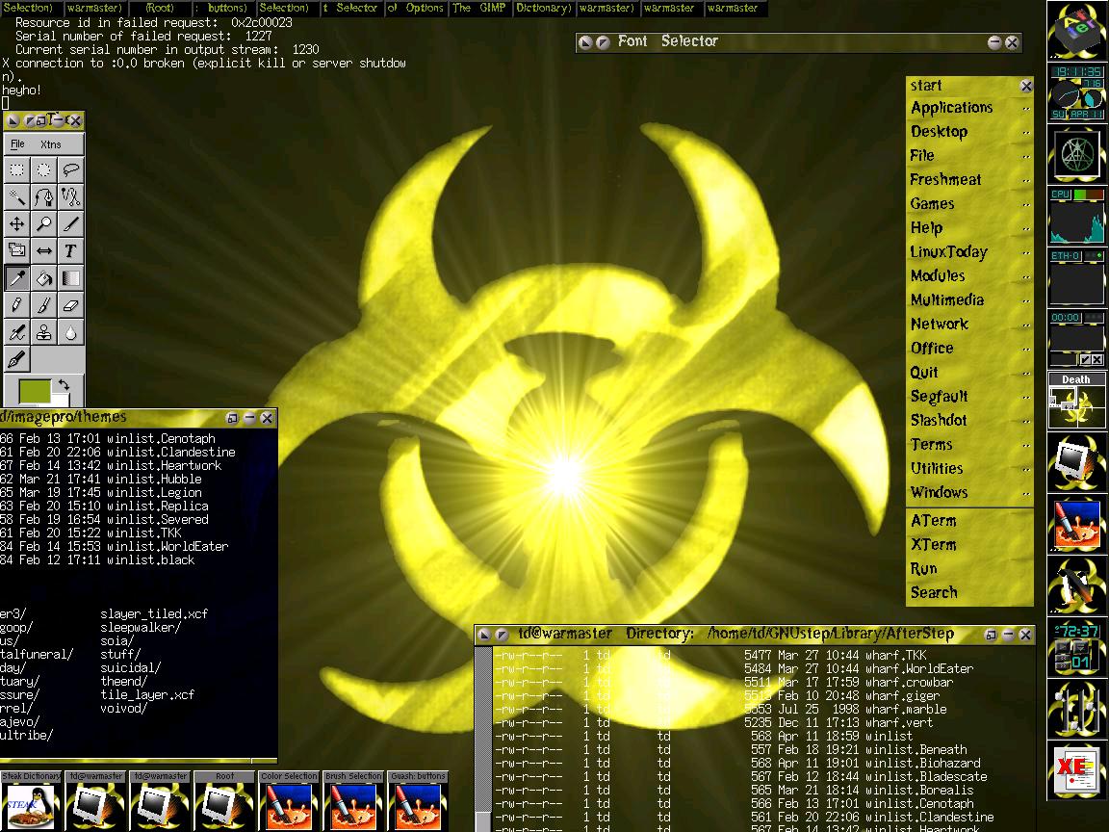The image size is (1109, 832).
Task: Select the Bucket Fill tool
Action: (44, 279)
